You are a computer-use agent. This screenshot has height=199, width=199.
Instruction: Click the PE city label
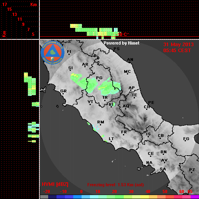[151, 102]
